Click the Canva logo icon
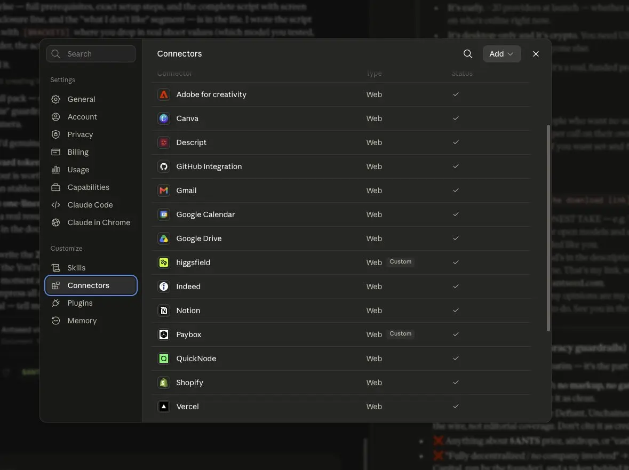Screen dimensions: 629x470 [x=164, y=119]
